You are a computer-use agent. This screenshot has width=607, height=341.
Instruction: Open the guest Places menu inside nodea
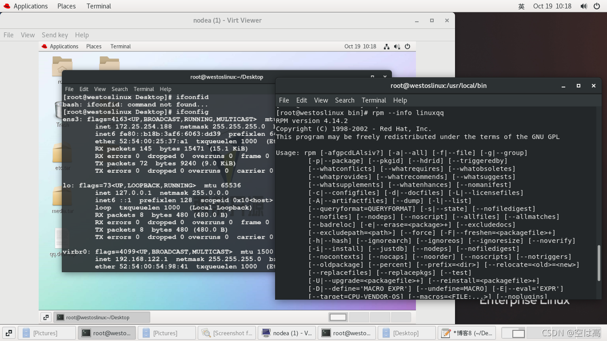(94, 46)
